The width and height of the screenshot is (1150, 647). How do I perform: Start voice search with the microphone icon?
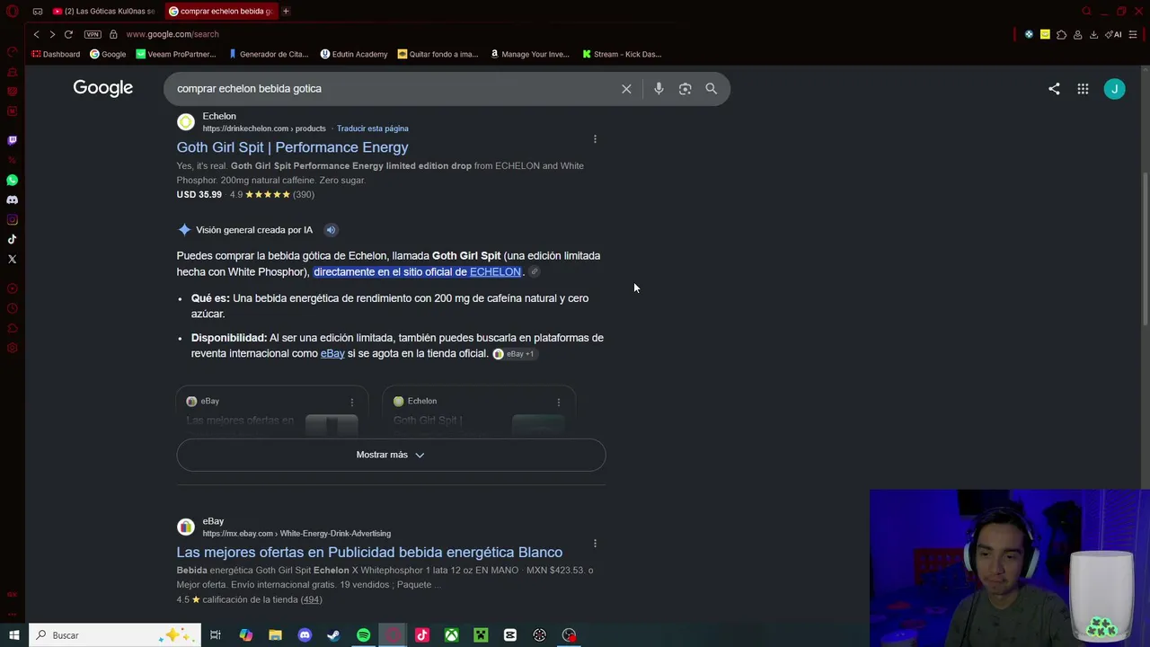(x=659, y=89)
